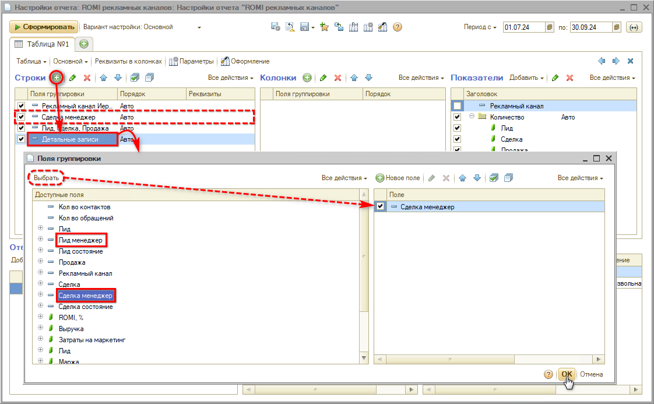Screen dimensions: 654x404
Task: Toggle checkbox for Детальные записи row
Action: tap(21, 139)
